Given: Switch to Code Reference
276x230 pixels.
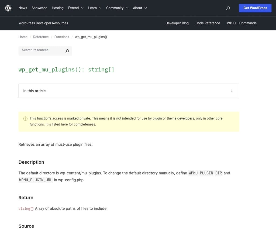Looking at the screenshot, I should (x=208, y=23).
